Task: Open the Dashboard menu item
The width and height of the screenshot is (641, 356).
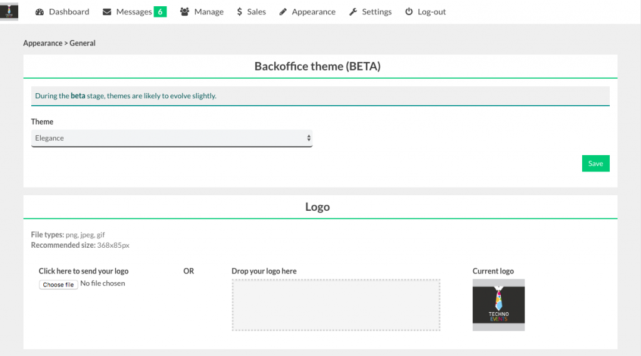Action: click(x=69, y=12)
